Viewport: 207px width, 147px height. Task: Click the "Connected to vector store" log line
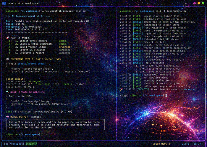[150, 25]
